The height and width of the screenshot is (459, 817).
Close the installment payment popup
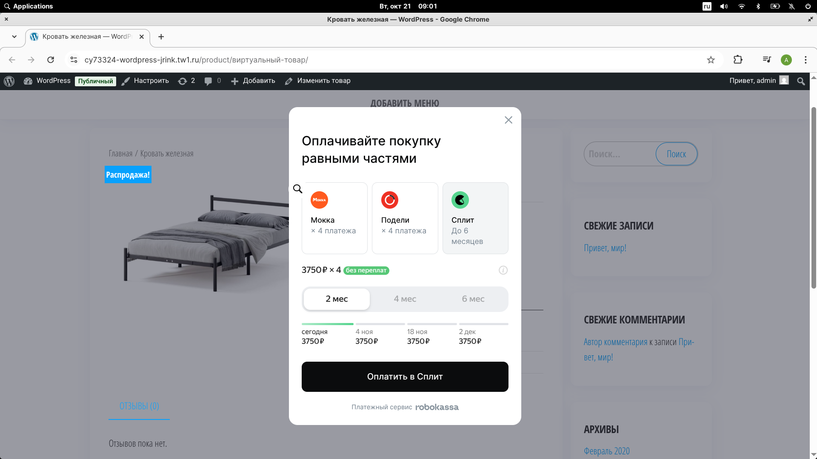pyautogui.click(x=508, y=120)
